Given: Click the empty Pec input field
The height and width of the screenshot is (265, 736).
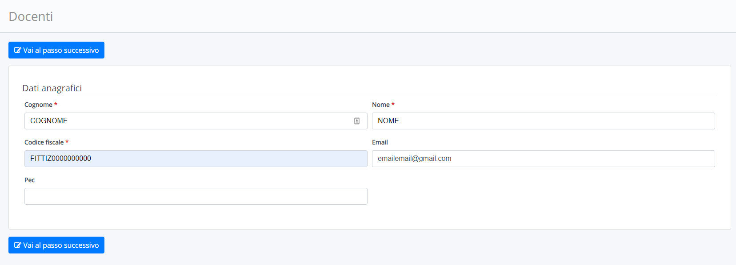Looking at the screenshot, I should tap(196, 196).
